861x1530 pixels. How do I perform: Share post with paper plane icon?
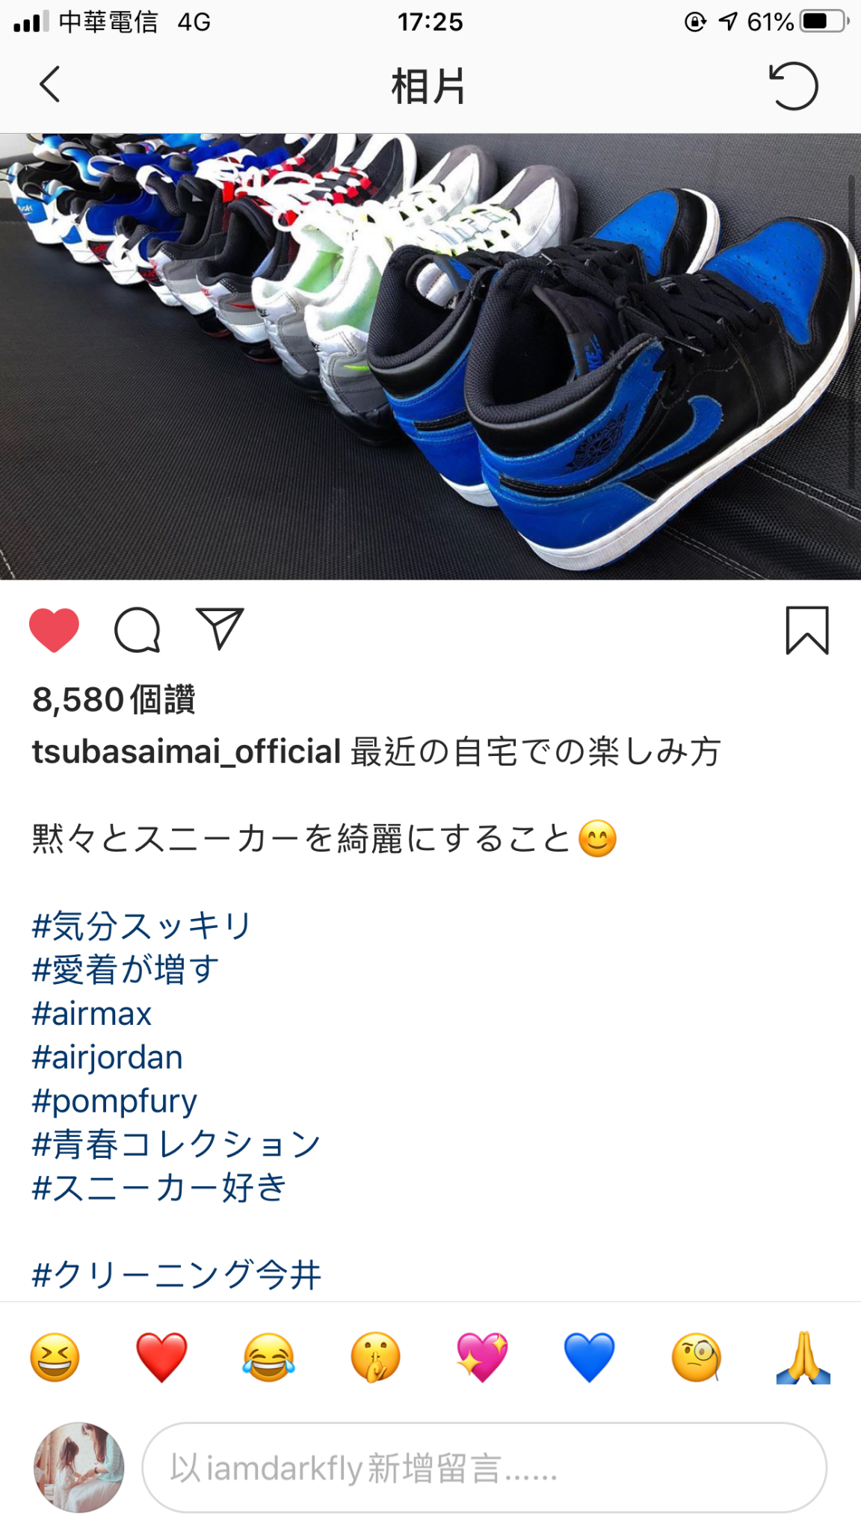point(220,628)
